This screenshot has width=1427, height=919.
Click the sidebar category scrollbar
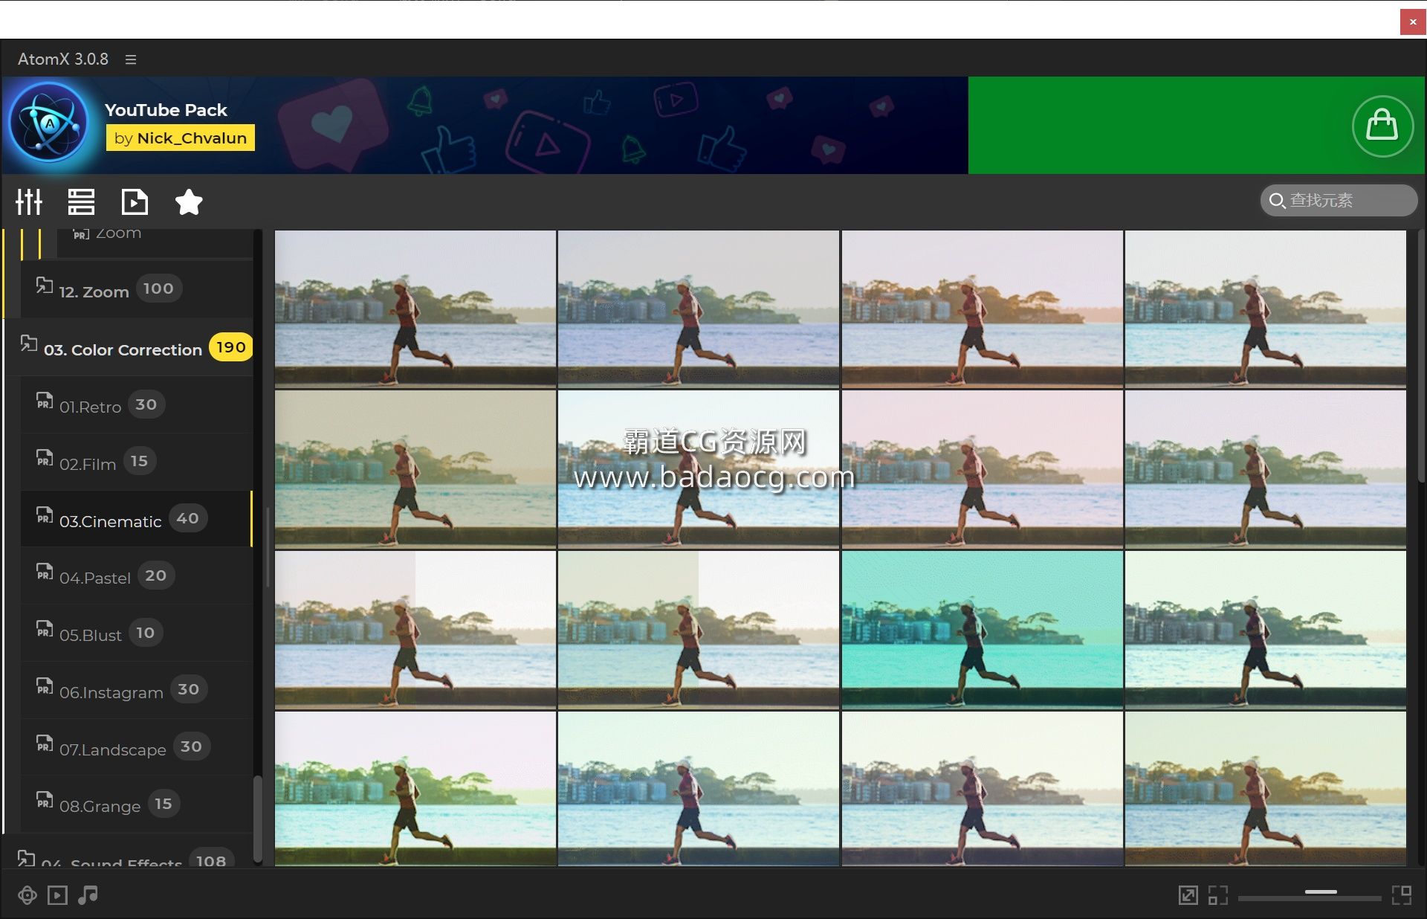[258, 818]
